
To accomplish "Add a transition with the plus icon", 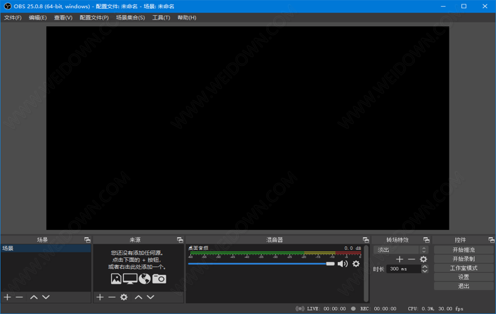I will click(x=399, y=259).
